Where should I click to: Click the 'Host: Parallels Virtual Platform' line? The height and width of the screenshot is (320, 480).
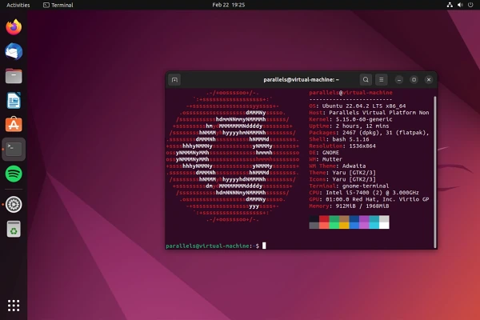tap(369, 113)
